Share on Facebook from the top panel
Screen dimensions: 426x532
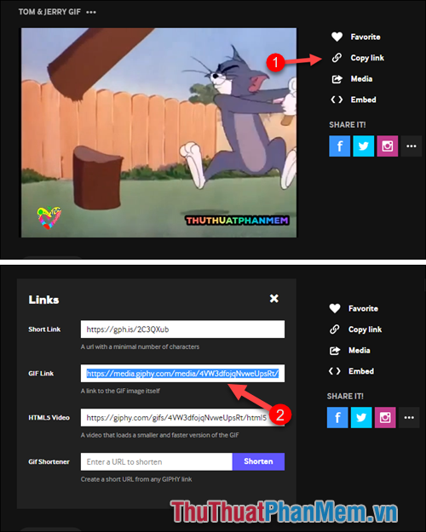click(339, 146)
